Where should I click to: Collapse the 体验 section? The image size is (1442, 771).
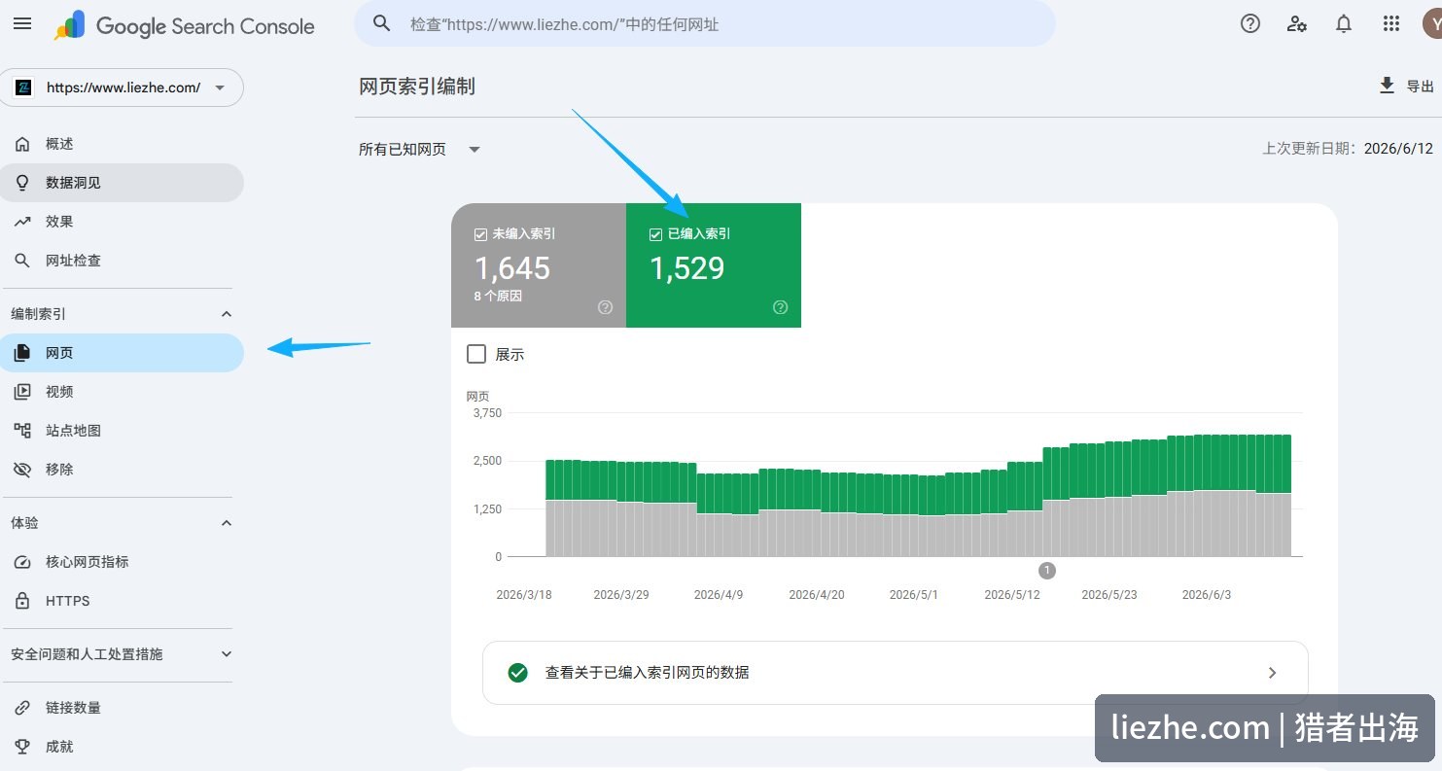(x=227, y=523)
